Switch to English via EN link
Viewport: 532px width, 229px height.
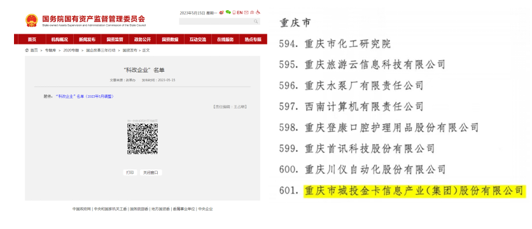[x=239, y=13]
